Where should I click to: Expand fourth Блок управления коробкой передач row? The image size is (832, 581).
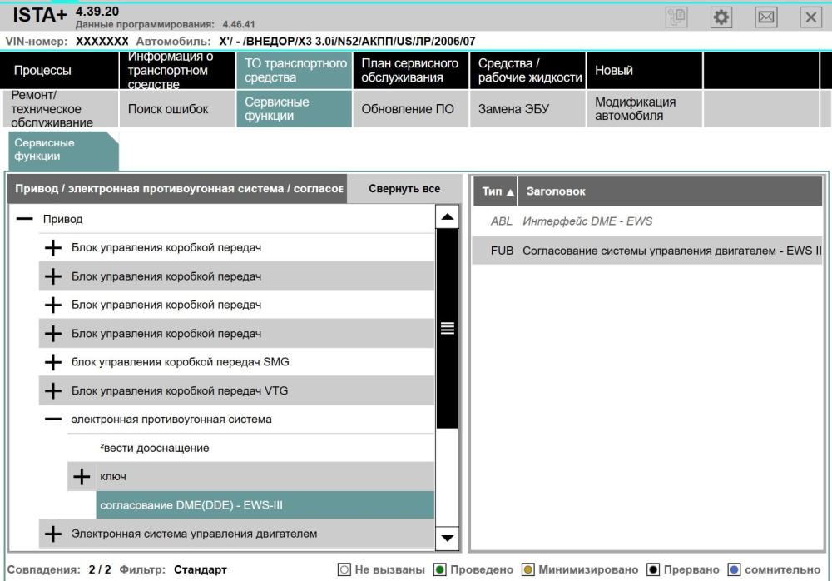click(x=53, y=334)
